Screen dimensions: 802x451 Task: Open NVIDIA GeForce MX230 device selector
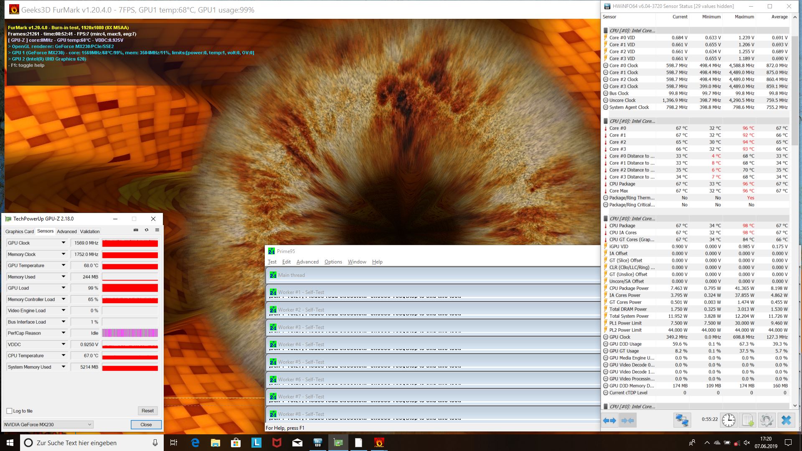[x=48, y=425]
